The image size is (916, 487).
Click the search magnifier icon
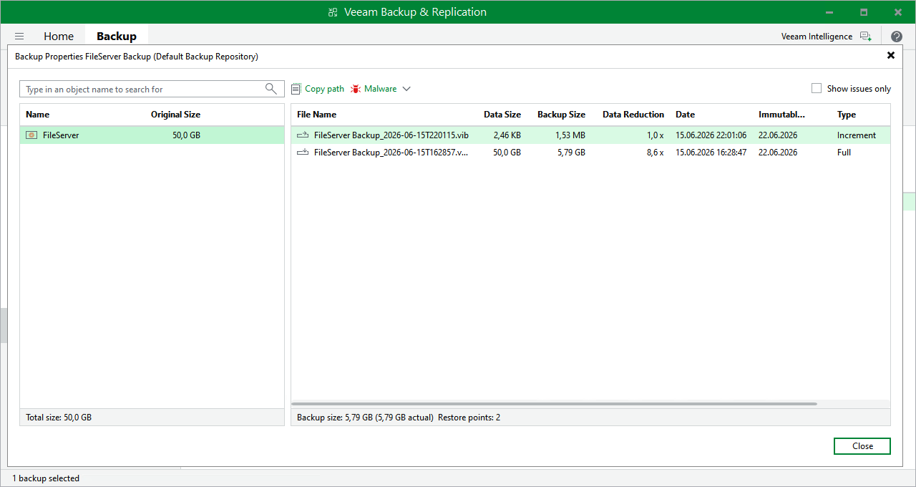click(x=271, y=89)
